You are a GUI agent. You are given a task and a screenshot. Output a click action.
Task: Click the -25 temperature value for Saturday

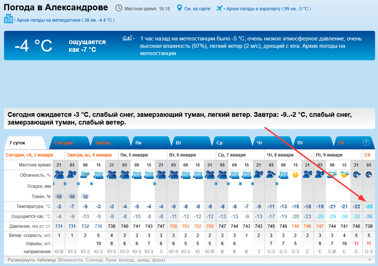[368, 206]
